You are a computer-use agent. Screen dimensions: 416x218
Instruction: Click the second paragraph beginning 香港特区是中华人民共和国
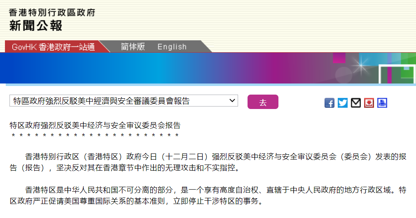[208, 196]
